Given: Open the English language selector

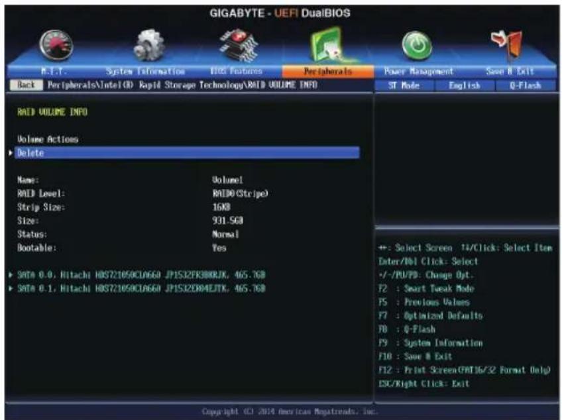Looking at the screenshot, I should [x=465, y=85].
